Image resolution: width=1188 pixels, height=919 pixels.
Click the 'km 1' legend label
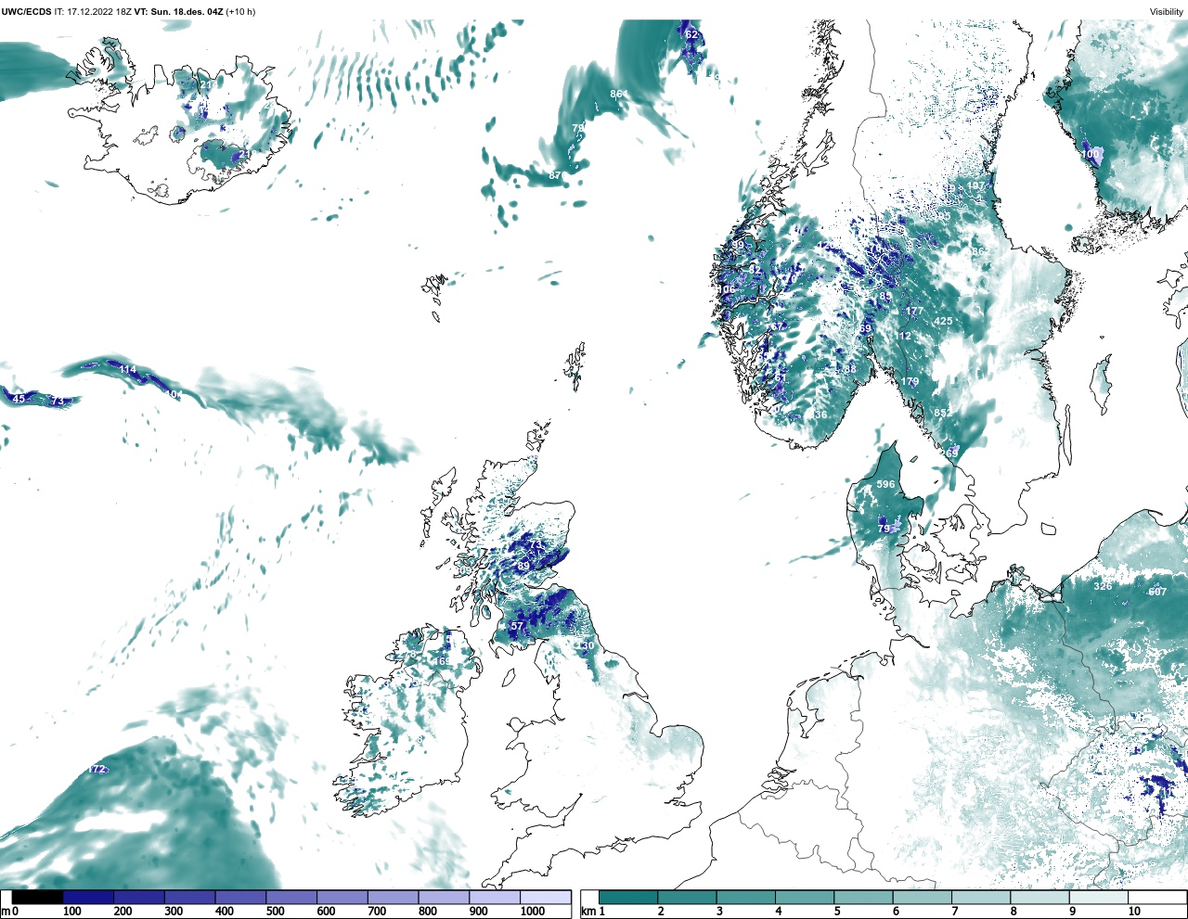(x=593, y=912)
